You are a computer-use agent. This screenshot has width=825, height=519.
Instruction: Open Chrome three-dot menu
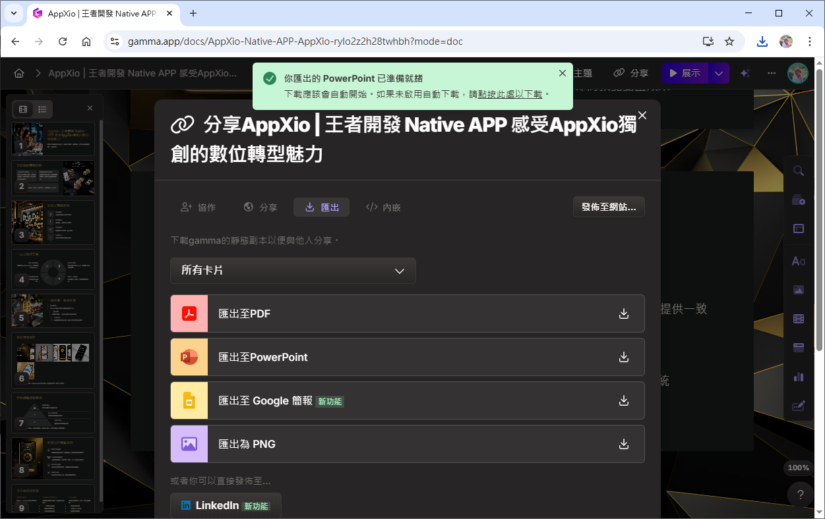tap(810, 41)
